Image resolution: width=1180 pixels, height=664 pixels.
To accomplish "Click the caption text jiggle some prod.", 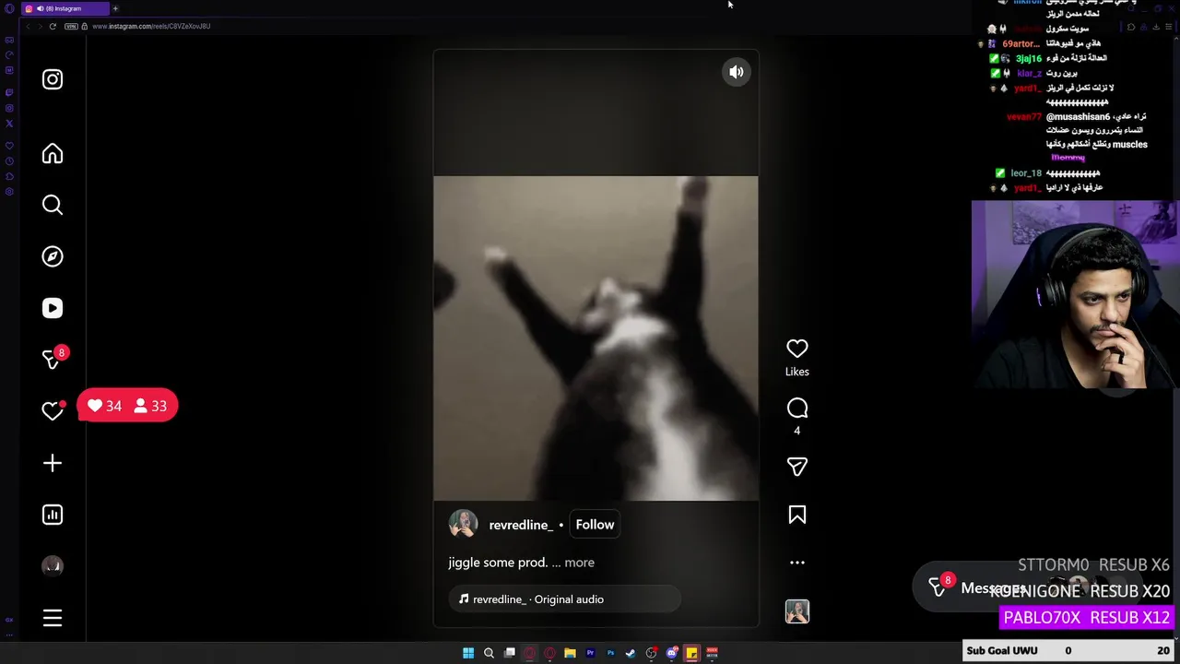I will pyautogui.click(x=498, y=563).
